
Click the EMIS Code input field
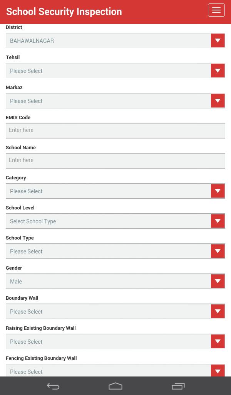click(115, 130)
